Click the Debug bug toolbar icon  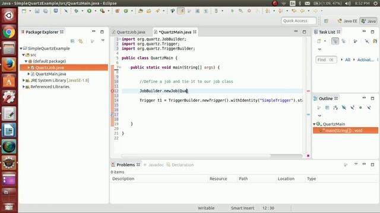pyautogui.click(x=77, y=11)
